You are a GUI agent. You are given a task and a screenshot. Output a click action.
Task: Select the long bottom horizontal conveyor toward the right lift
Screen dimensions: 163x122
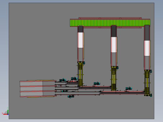tap(122, 93)
